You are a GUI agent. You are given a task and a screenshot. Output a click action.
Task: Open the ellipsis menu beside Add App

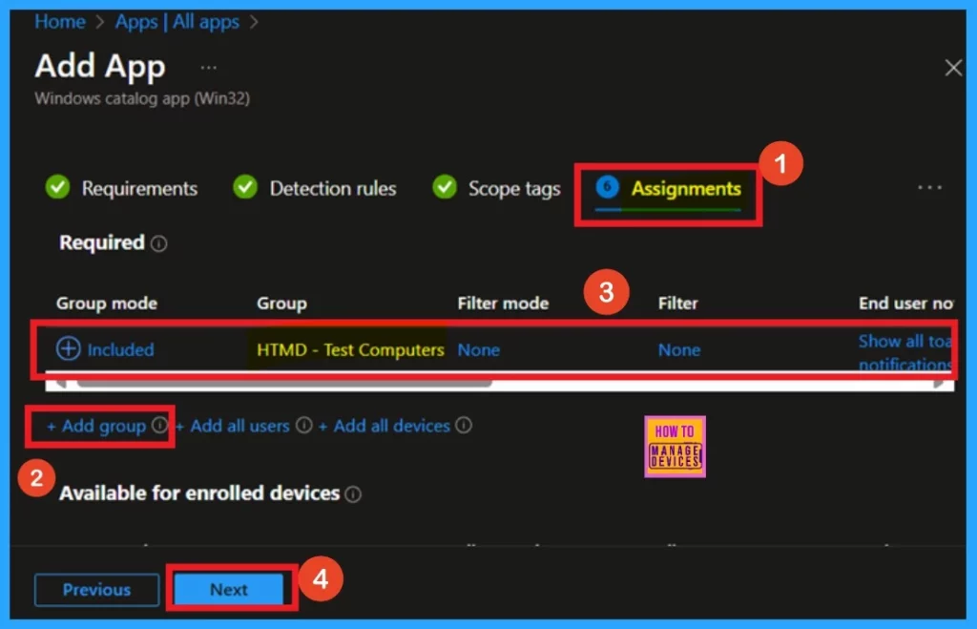209,68
